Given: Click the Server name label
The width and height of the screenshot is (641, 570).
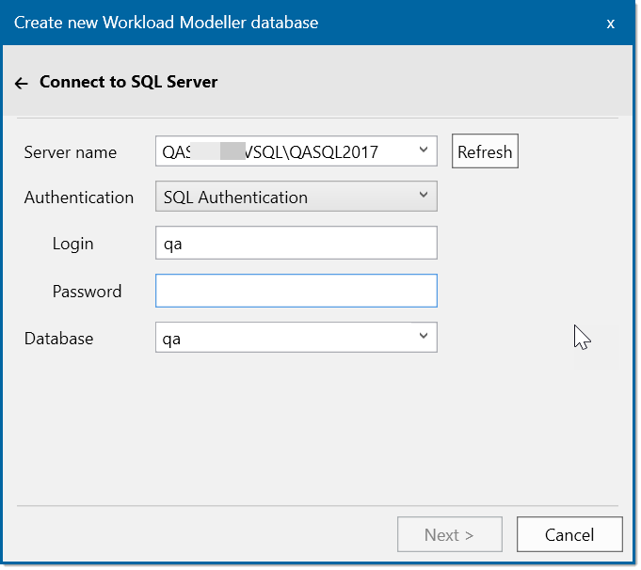Looking at the screenshot, I should (71, 152).
